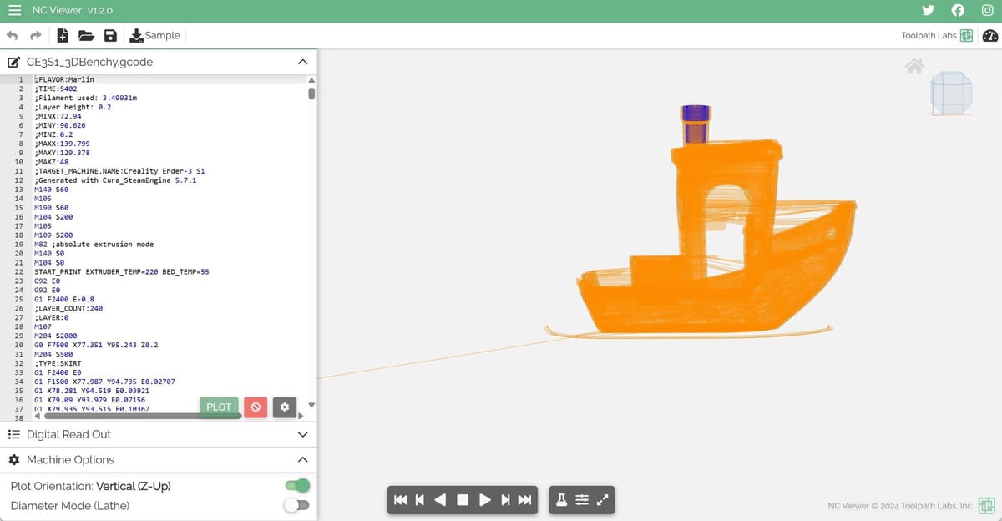Open Toolpath Labs link in header

tap(937, 35)
